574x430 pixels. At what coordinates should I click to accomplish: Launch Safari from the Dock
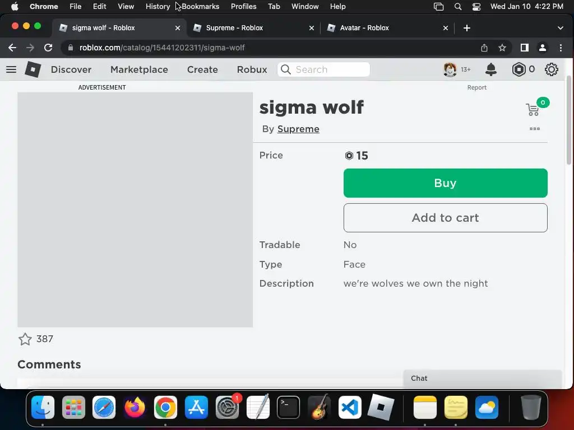click(x=104, y=407)
